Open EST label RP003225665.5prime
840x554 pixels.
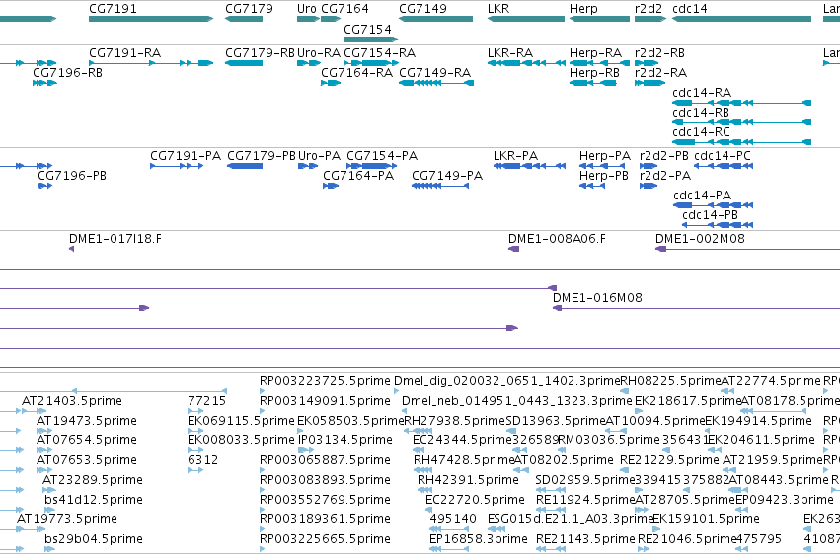(325, 539)
